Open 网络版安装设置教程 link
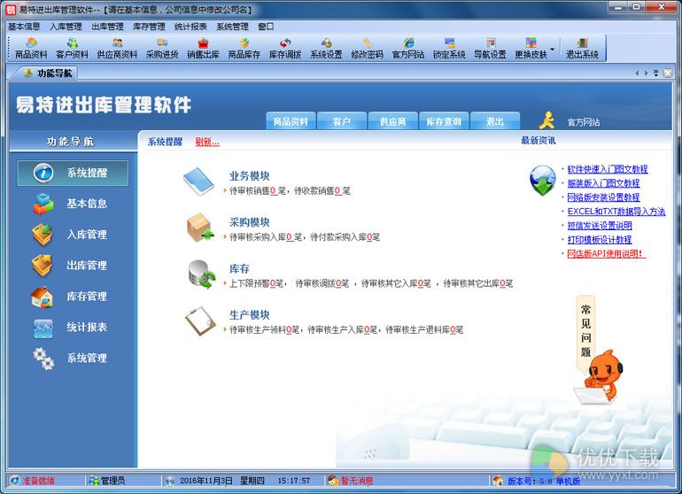The width and height of the screenshot is (682, 494). point(603,197)
